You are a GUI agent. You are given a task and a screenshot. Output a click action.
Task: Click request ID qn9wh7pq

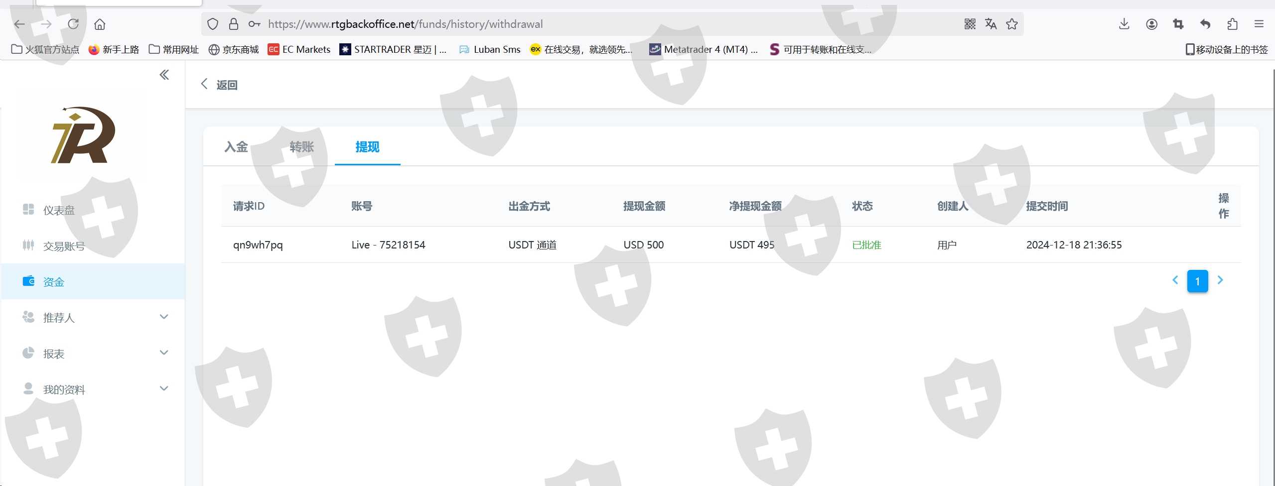click(258, 245)
